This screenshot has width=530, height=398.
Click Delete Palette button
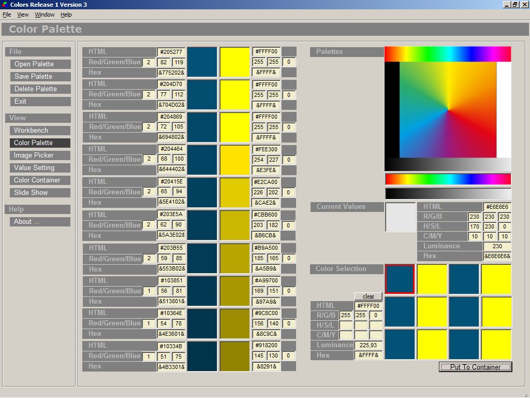click(x=40, y=89)
